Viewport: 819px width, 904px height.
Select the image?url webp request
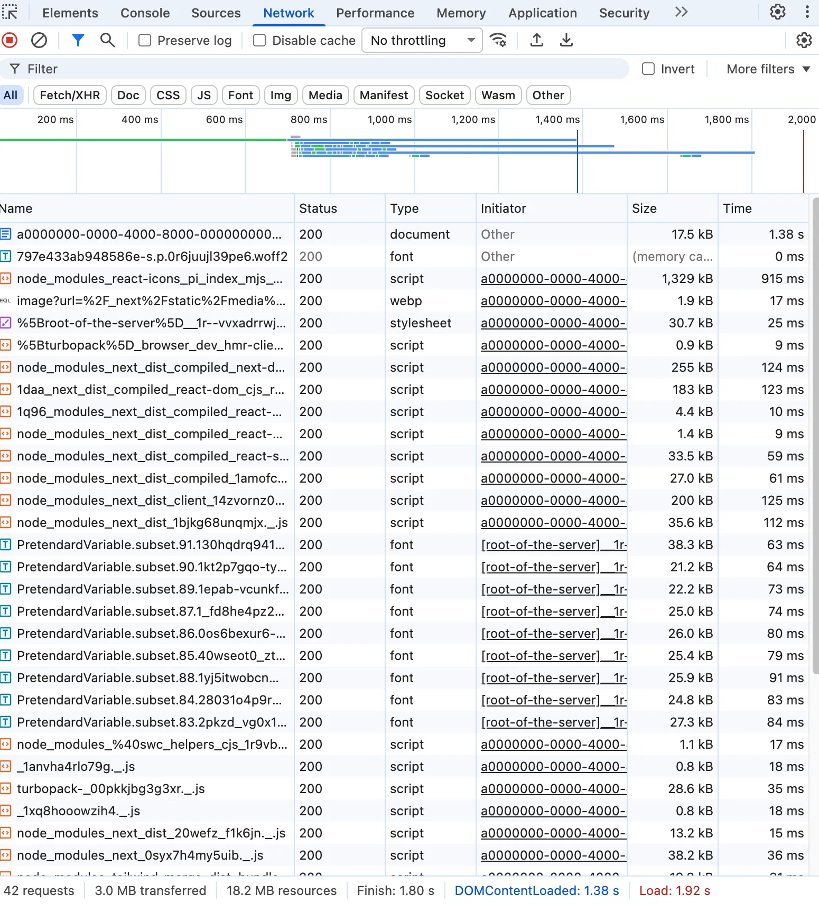coord(404,301)
